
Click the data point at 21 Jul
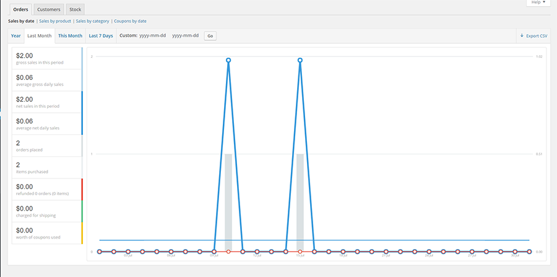pyautogui.click(x=386, y=252)
